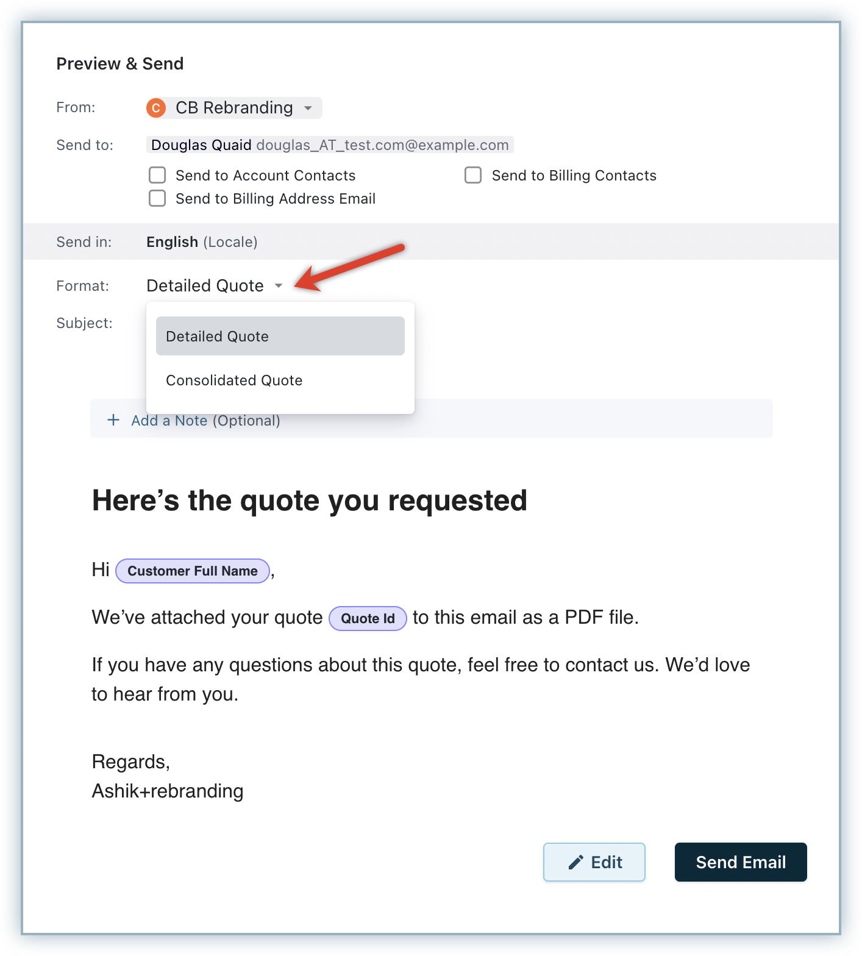This screenshot has height=956, width=862.
Task: Click the orange CB Rebranding avatar icon
Action: pos(156,108)
